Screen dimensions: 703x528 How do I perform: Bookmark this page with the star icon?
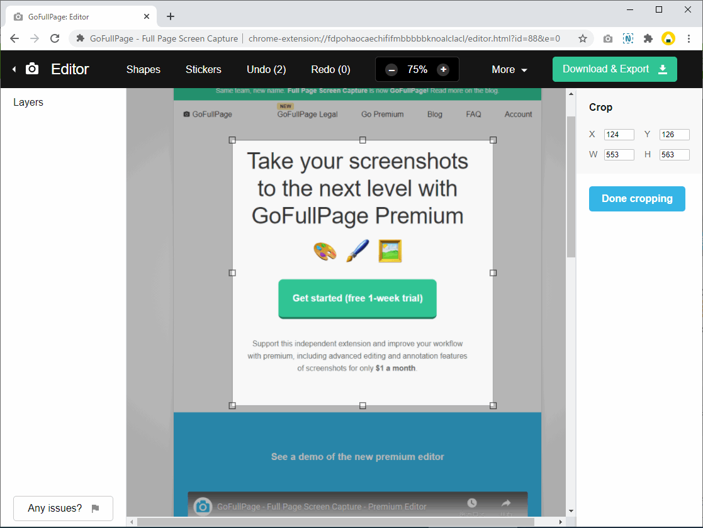582,38
